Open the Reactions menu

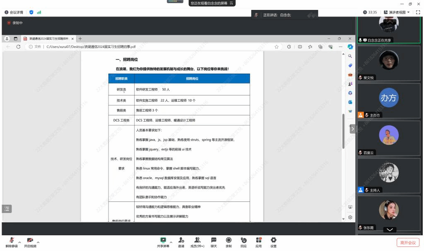tap(243, 242)
